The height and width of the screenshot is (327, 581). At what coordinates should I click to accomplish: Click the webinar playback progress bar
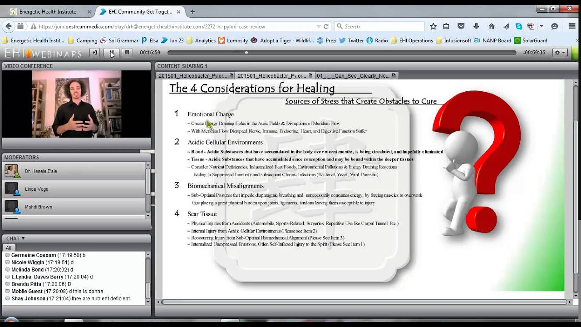[342, 53]
